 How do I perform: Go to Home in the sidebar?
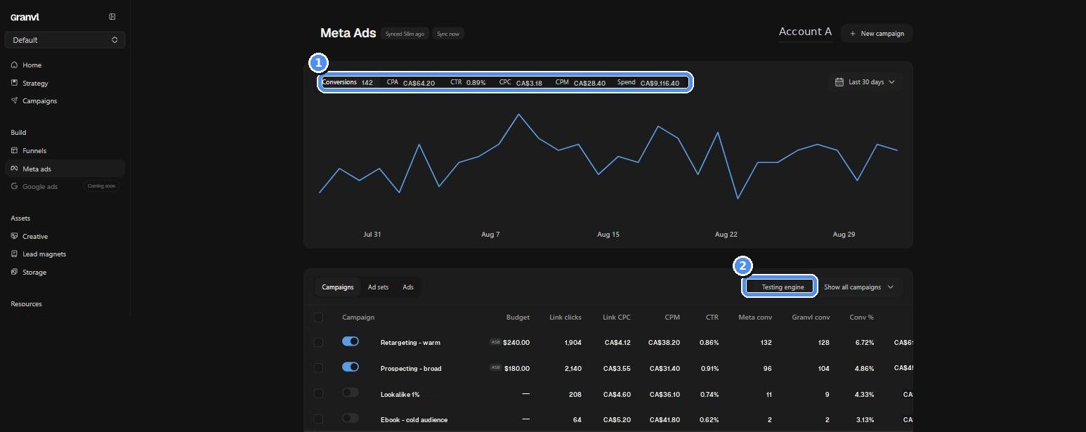pyautogui.click(x=65, y=65)
